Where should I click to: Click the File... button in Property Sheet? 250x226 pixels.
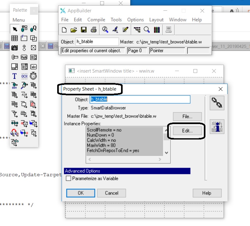187,116
